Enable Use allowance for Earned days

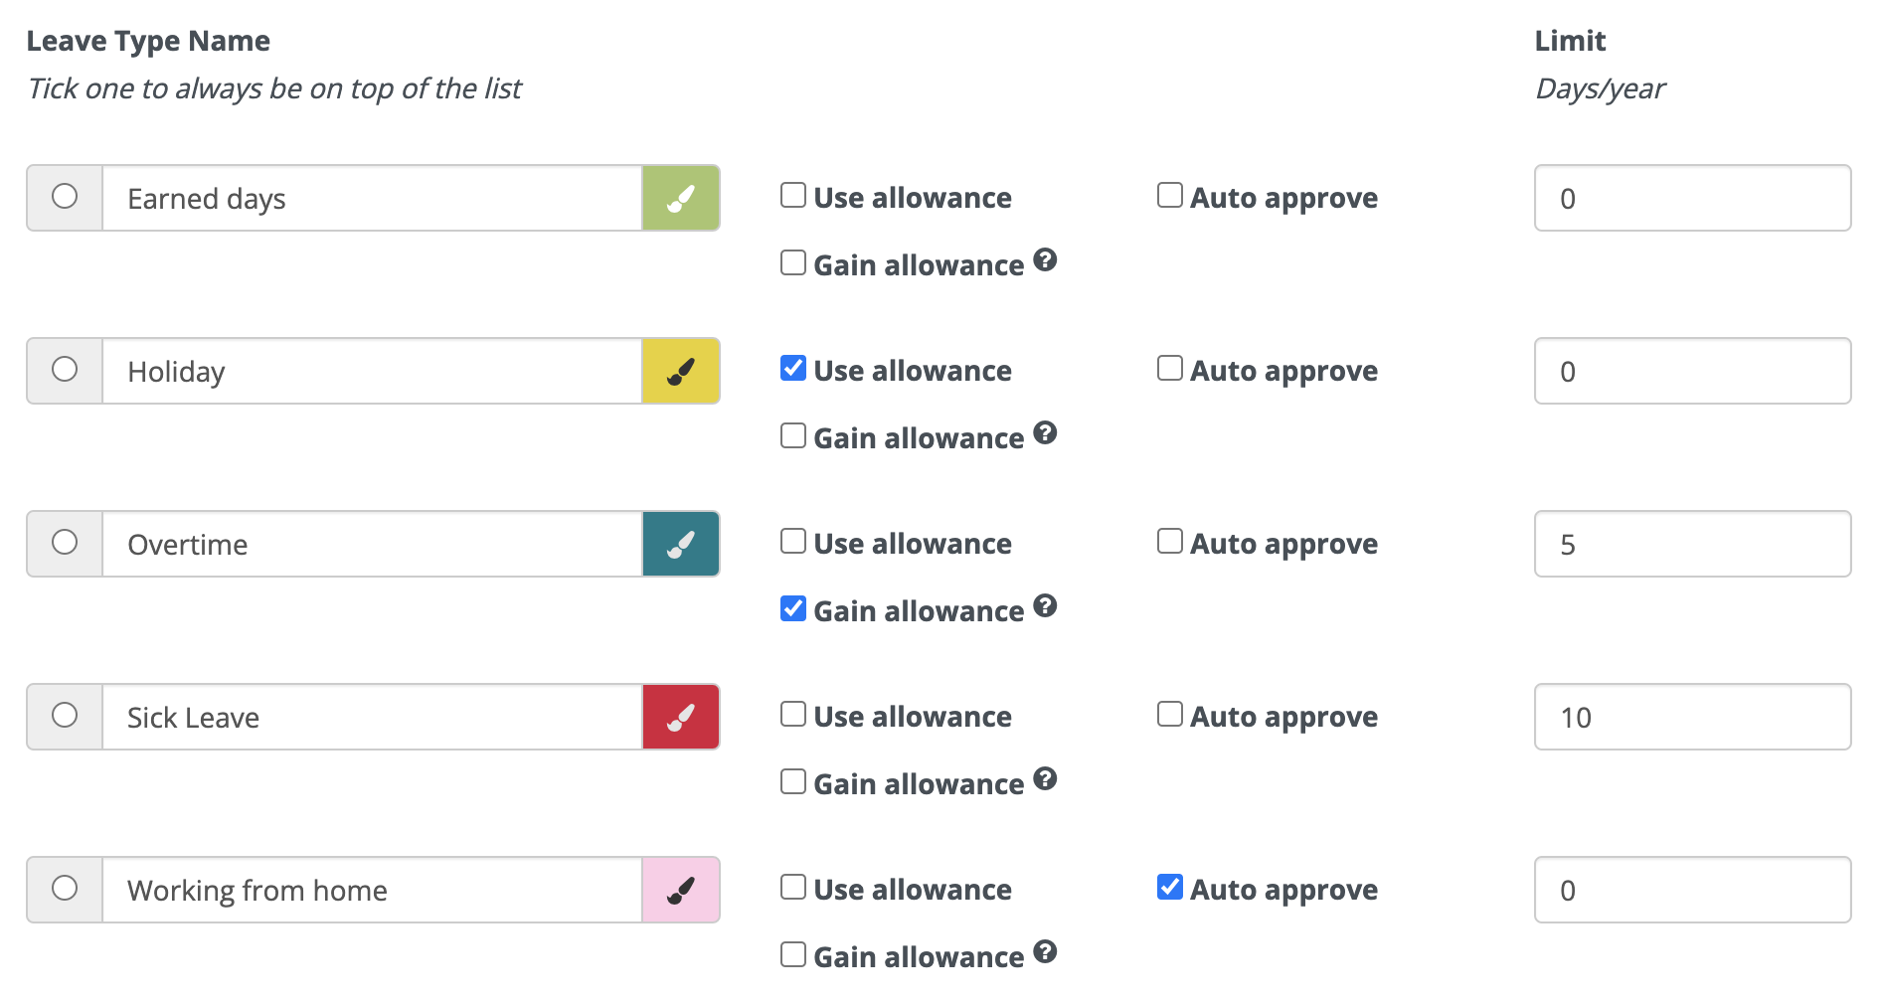click(x=793, y=196)
